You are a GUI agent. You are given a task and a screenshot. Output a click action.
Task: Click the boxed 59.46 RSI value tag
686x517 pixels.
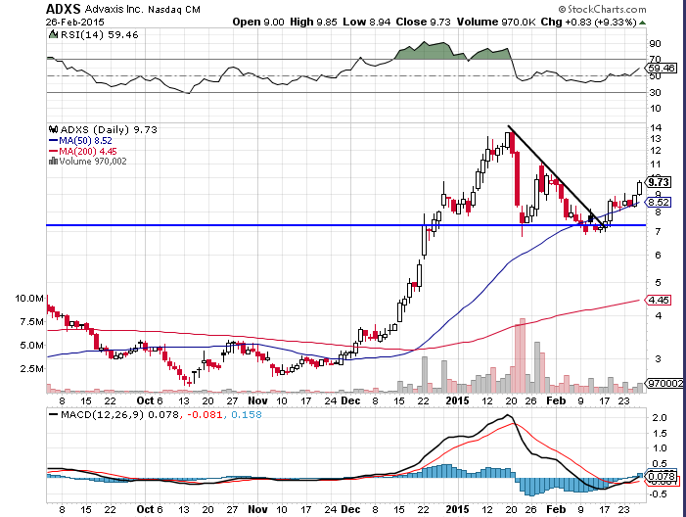tap(662, 69)
